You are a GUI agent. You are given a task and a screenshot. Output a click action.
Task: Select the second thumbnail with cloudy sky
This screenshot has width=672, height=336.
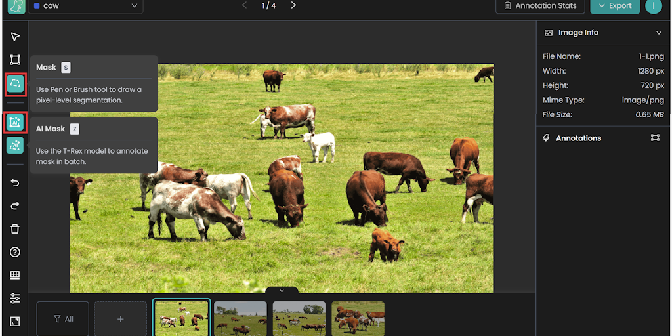(240, 318)
